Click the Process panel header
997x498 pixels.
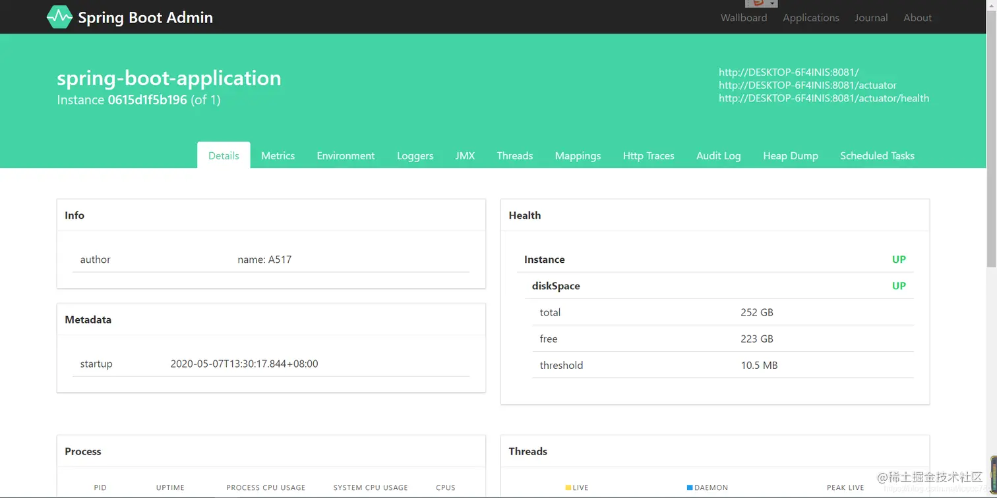(271, 451)
